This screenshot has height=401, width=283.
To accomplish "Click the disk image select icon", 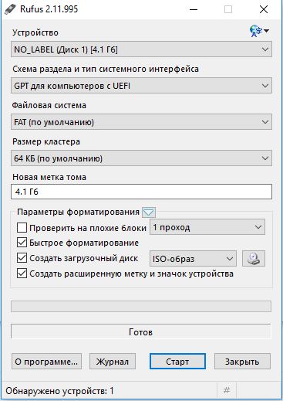I will pyautogui.click(x=254, y=259).
